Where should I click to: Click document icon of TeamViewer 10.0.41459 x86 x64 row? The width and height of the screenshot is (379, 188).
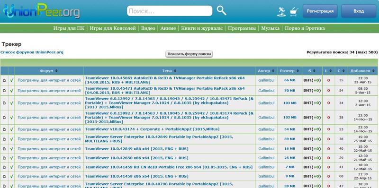[4, 177]
